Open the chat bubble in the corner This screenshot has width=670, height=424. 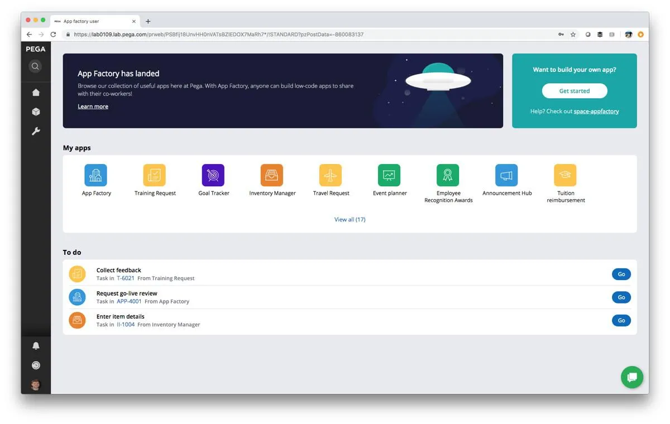(x=631, y=377)
